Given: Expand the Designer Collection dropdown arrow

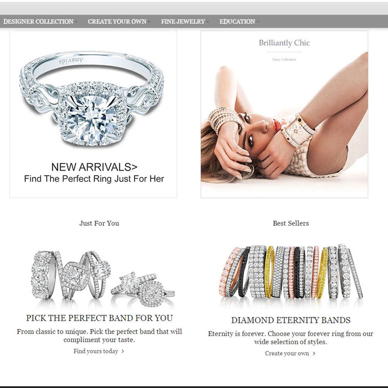Looking at the screenshot, I should (x=76, y=22).
